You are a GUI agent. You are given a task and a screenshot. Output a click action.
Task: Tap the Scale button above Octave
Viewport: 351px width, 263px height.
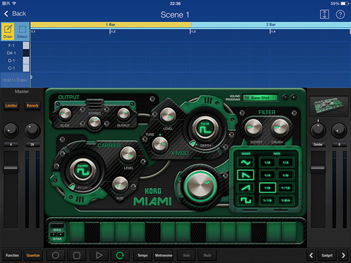point(57,225)
